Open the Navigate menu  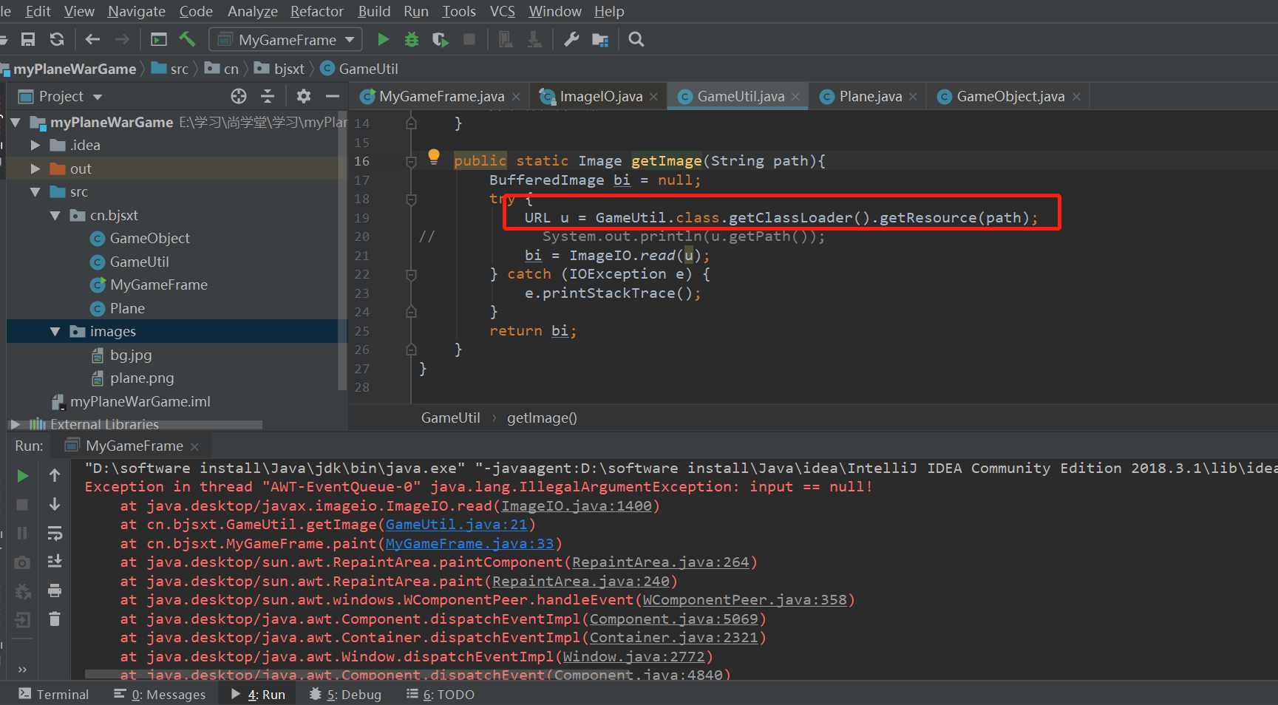[x=137, y=11]
